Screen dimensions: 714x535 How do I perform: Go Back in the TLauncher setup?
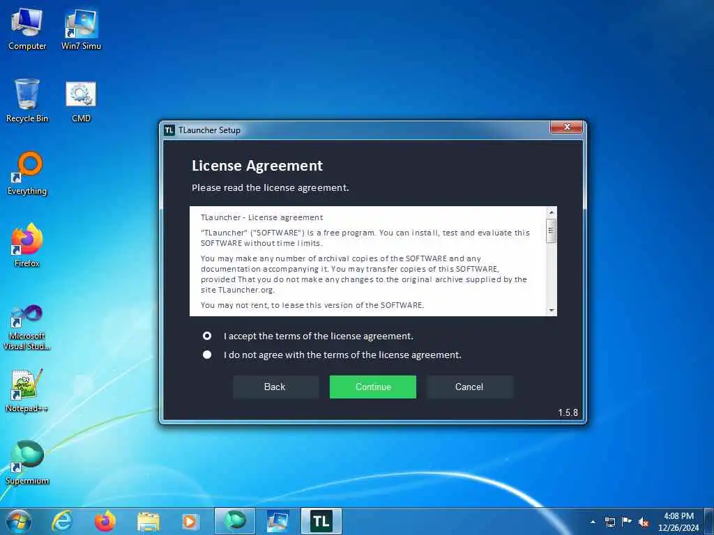click(275, 387)
